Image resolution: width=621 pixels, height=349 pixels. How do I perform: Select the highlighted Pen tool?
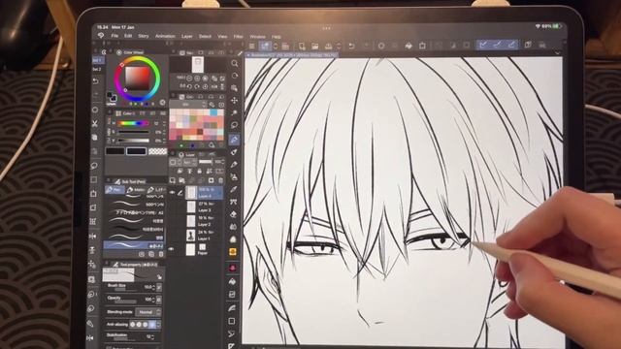coord(235,140)
